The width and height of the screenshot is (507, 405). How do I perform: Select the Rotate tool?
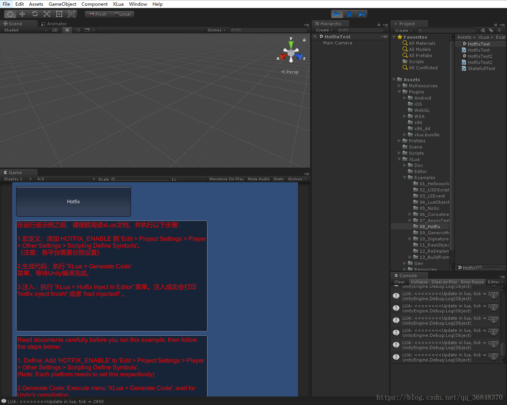pyautogui.click(x=34, y=14)
